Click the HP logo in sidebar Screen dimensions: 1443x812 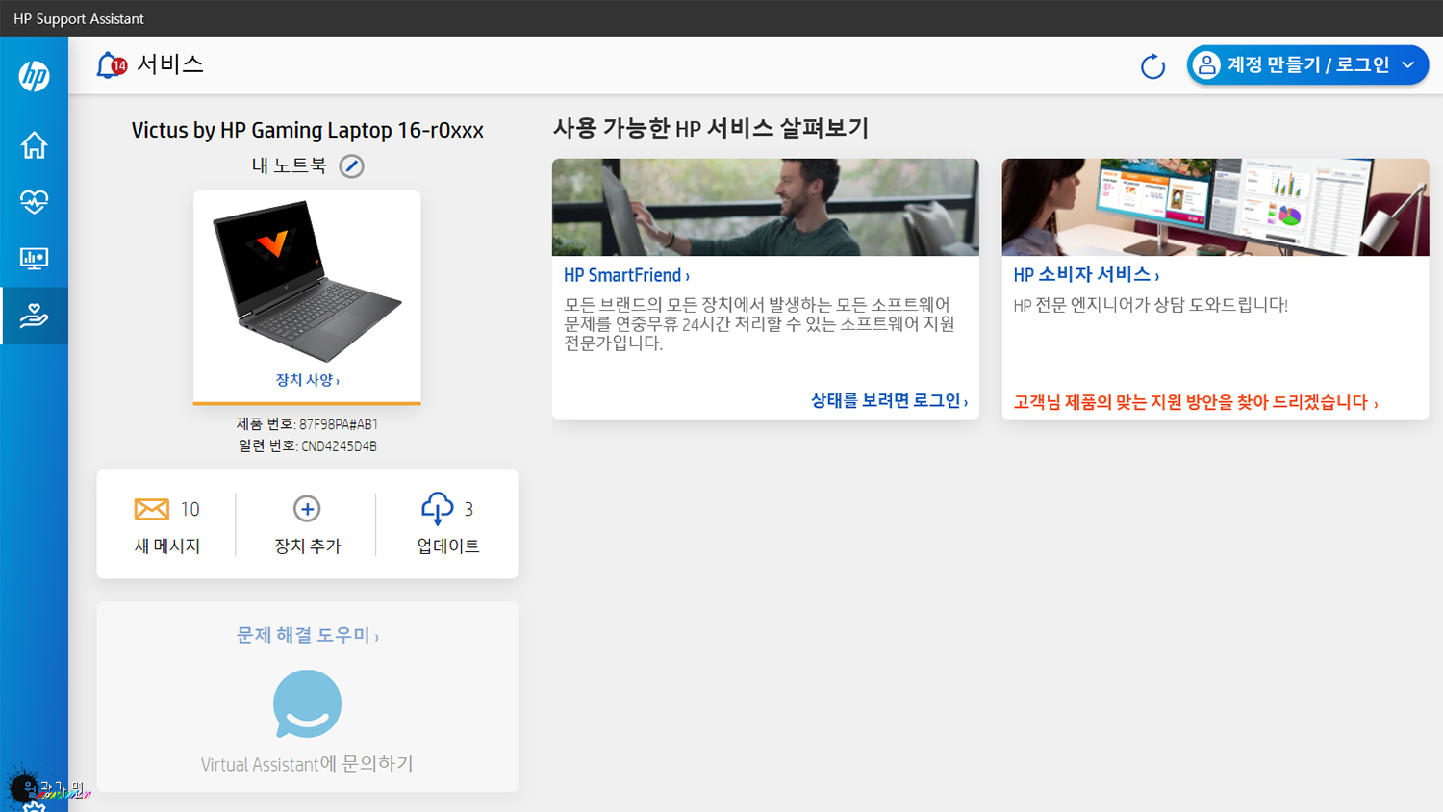[x=34, y=76]
